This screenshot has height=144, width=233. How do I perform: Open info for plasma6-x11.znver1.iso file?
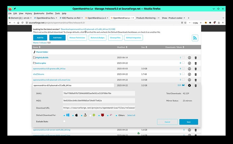(189, 80)
